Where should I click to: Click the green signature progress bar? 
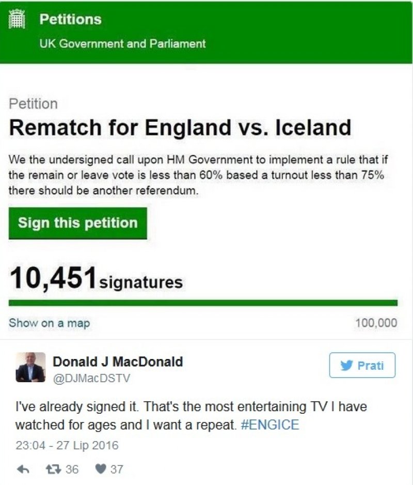click(x=203, y=303)
